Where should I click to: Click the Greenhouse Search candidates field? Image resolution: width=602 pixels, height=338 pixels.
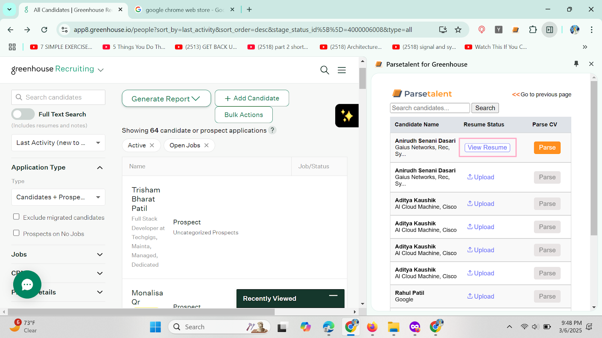58,97
